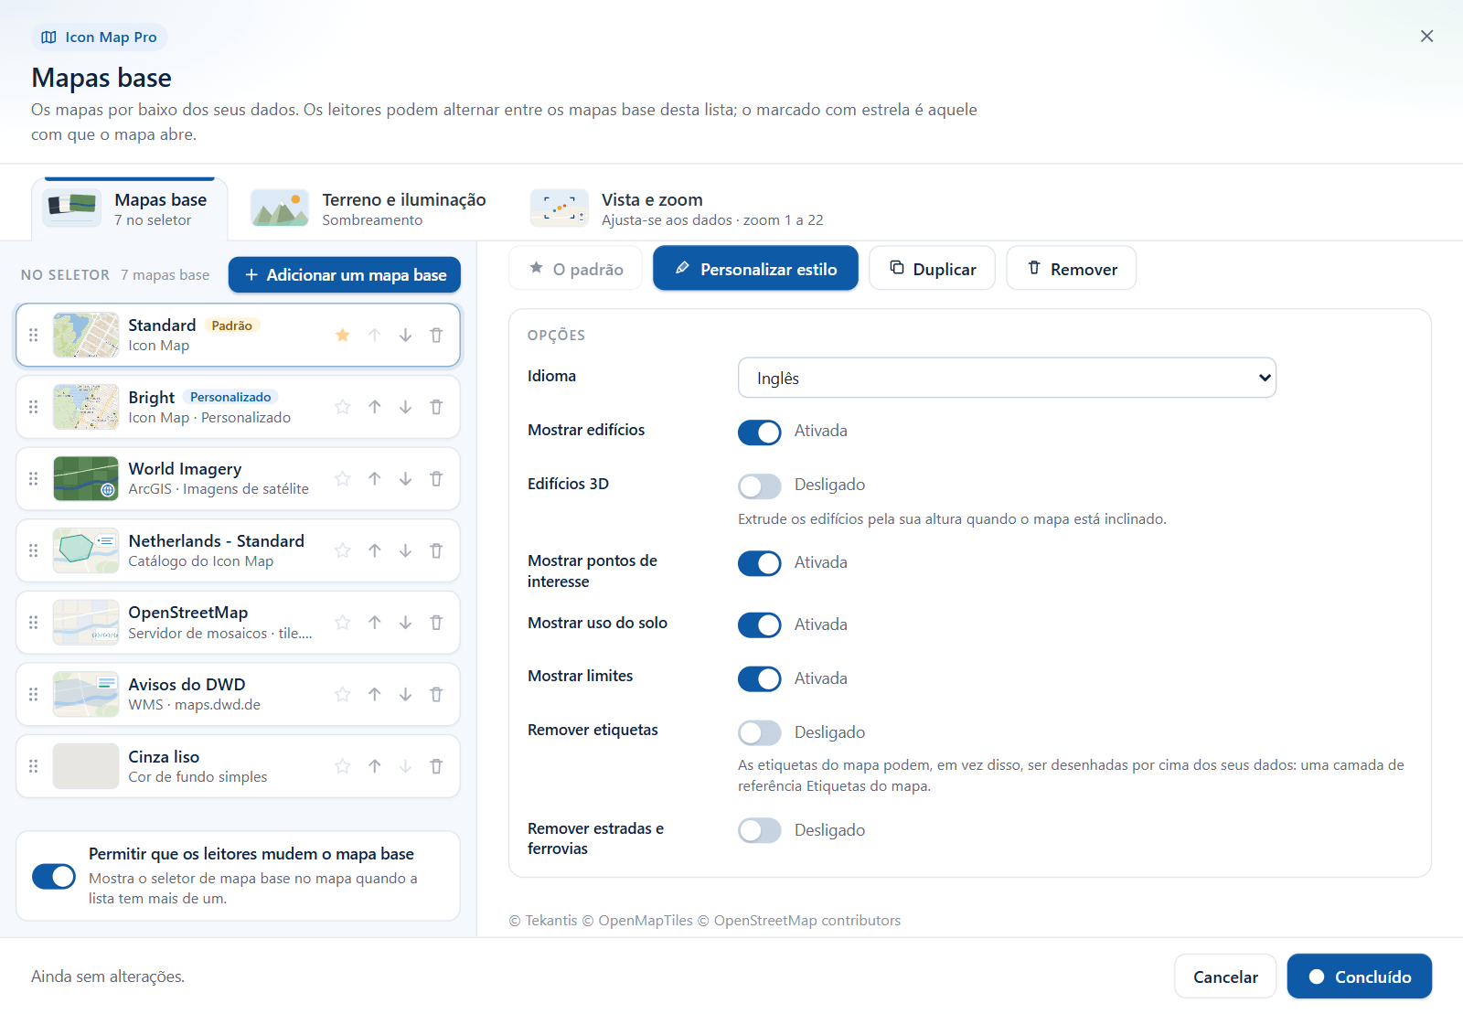Move Cinza liso up with arrow icon
This screenshot has width=1463, height=1014.
pyautogui.click(x=375, y=766)
